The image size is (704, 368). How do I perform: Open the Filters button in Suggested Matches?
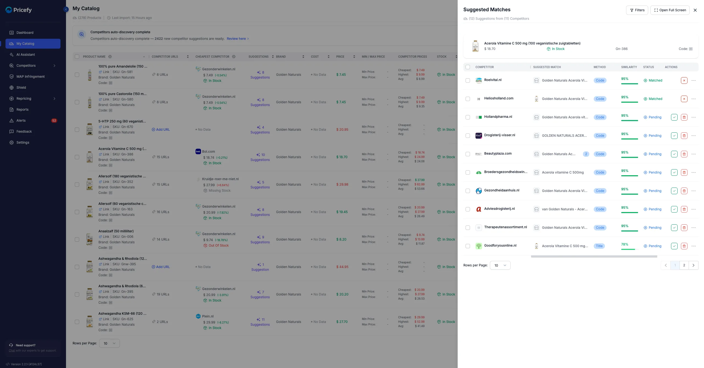[637, 10]
